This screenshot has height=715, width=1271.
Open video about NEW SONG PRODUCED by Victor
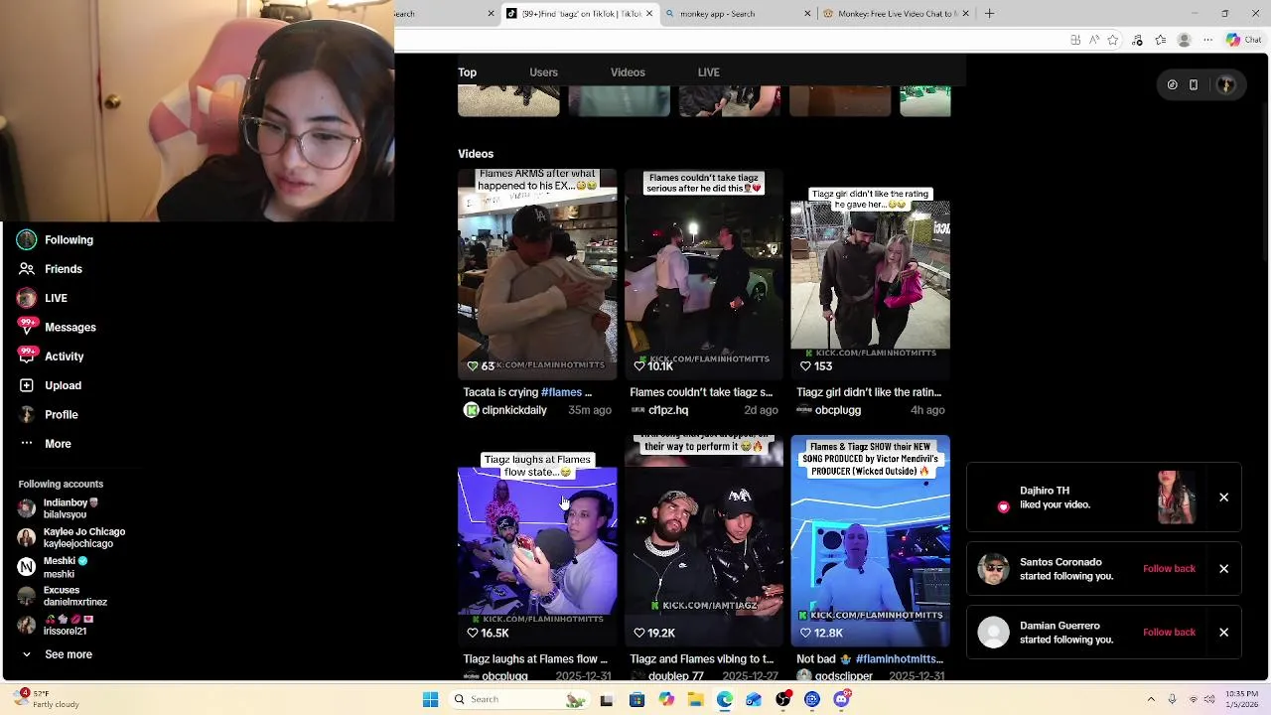click(x=870, y=540)
